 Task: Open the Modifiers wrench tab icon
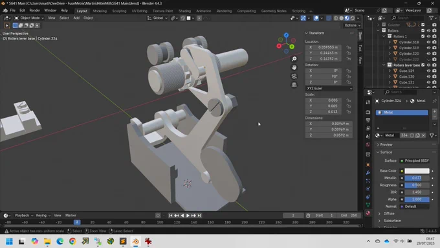click(368, 173)
